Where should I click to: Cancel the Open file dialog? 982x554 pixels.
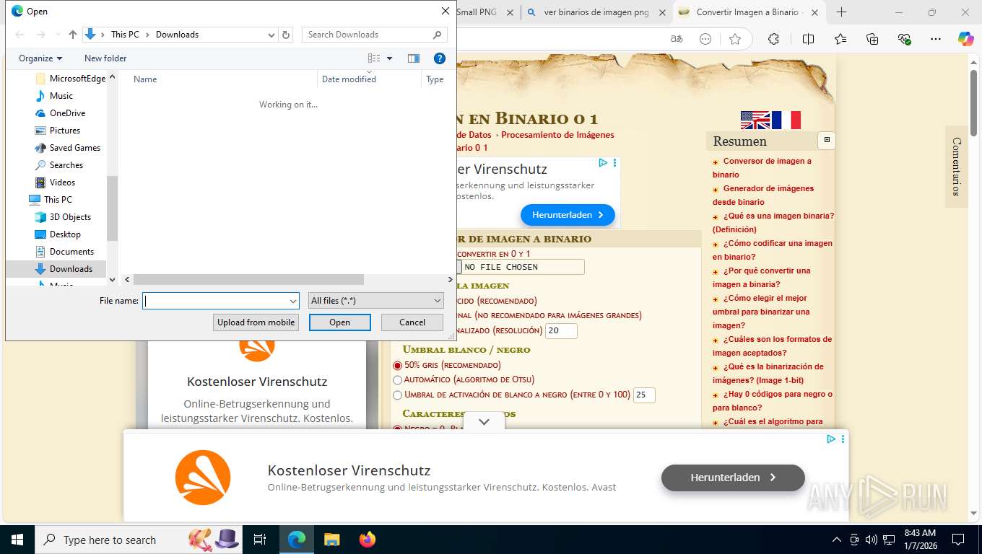pos(412,322)
